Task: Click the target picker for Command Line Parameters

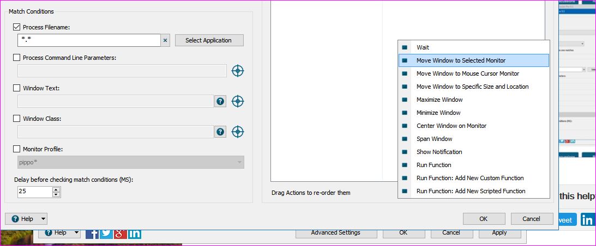Action: pos(237,71)
